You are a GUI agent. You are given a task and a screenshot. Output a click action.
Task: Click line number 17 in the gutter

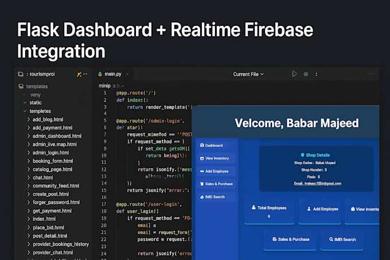pyautogui.click(x=104, y=204)
